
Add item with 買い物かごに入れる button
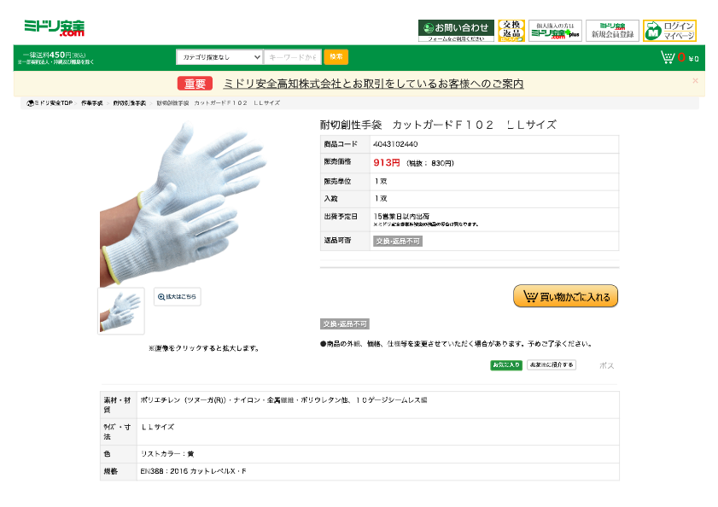click(x=565, y=296)
